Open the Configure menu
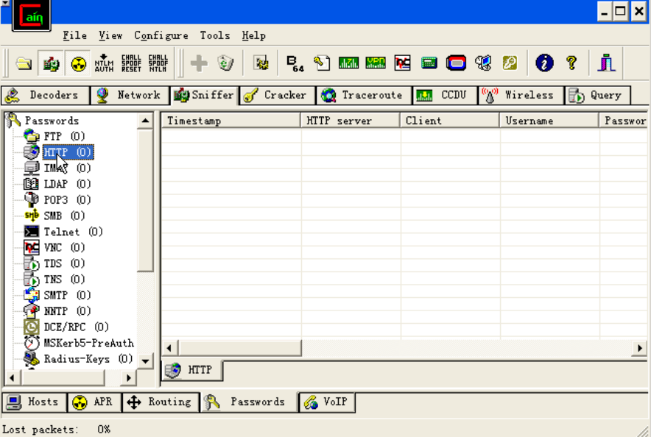Screen dimensions: 651x437 161,35
